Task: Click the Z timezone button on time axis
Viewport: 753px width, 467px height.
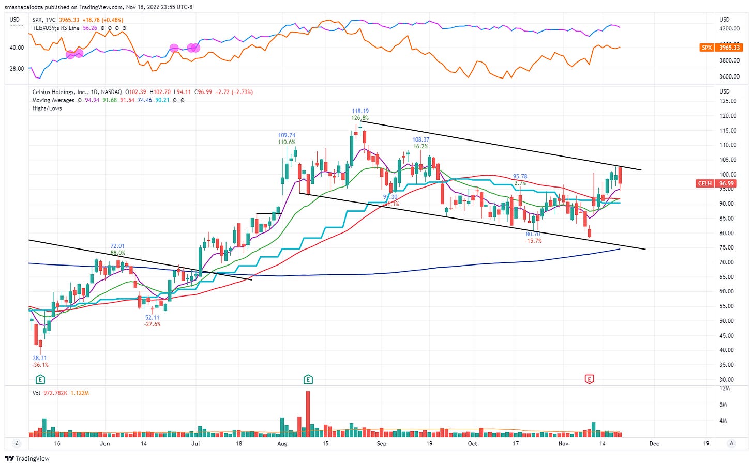Action: 17,443
